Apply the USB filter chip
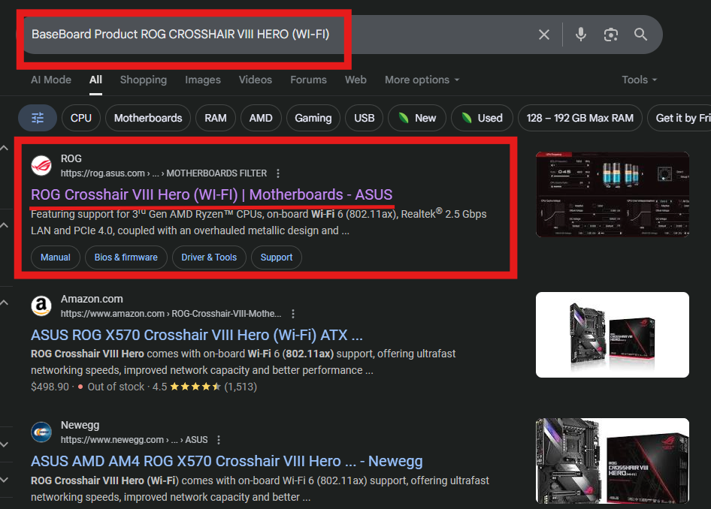This screenshot has width=711, height=509. [x=364, y=118]
